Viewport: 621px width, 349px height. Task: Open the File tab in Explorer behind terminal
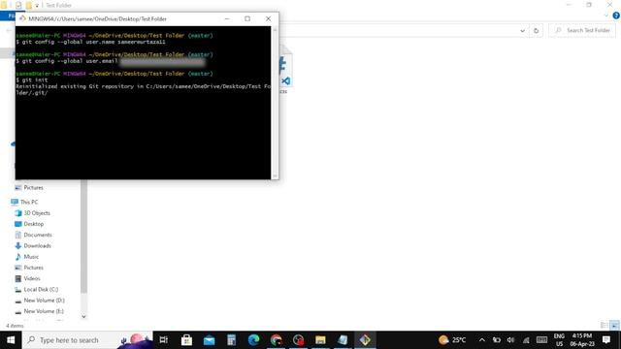click(8, 16)
